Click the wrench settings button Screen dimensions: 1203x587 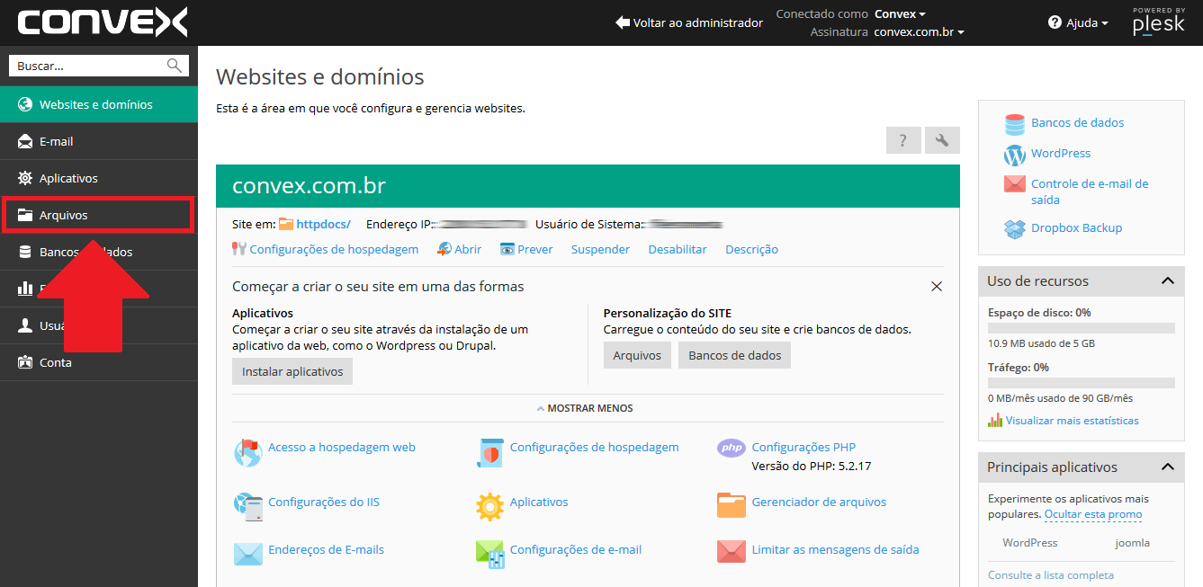pos(942,140)
